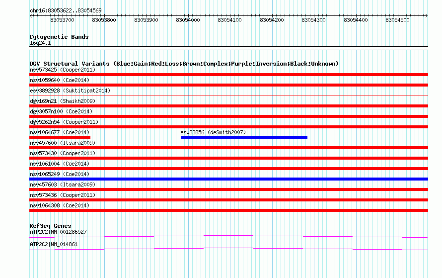This screenshot has width=442, height=278.
Task: Select the red bar under nsv573430
Action: [228, 158]
